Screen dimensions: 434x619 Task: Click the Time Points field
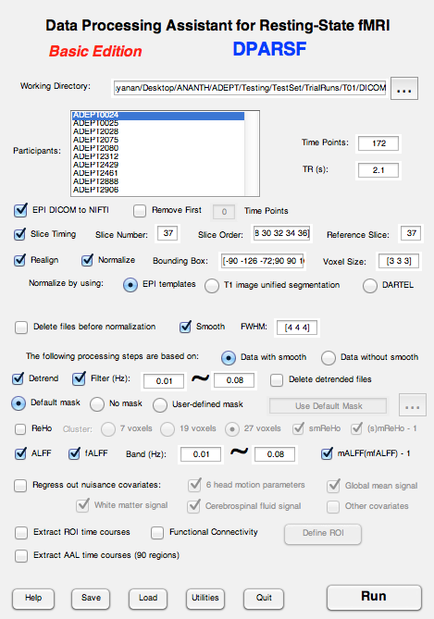click(378, 143)
